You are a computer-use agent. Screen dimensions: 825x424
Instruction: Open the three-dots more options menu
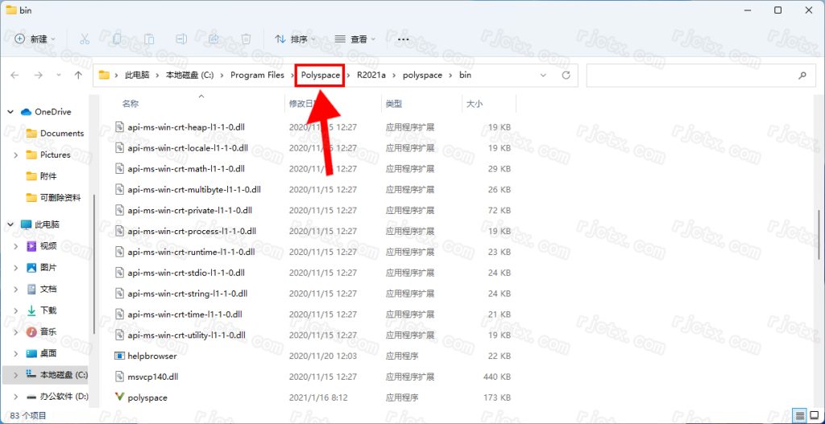coord(404,39)
